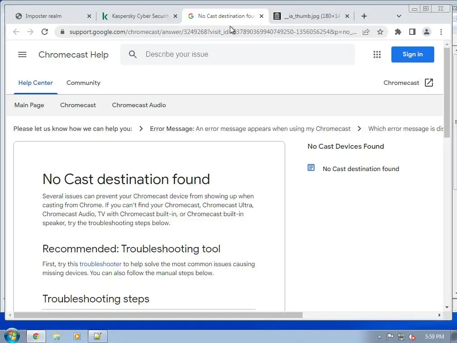
Task: Click breadcrumb chevron before Error Message
Action: coord(141,129)
